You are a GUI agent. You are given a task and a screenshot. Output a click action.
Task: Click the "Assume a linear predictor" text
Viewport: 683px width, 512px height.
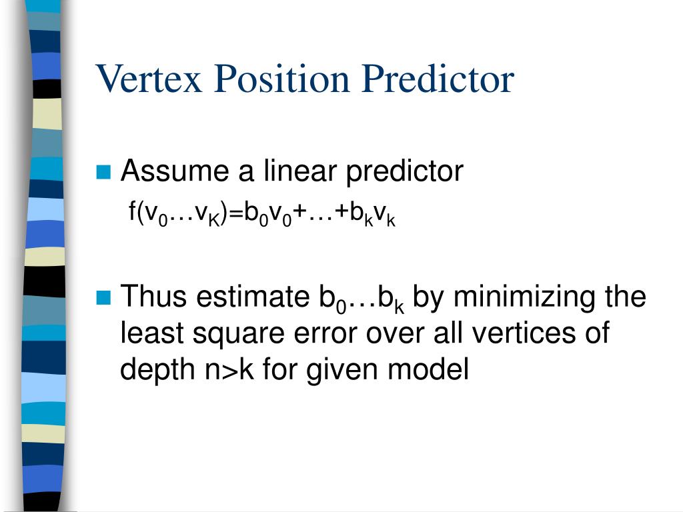click(292, 171)
